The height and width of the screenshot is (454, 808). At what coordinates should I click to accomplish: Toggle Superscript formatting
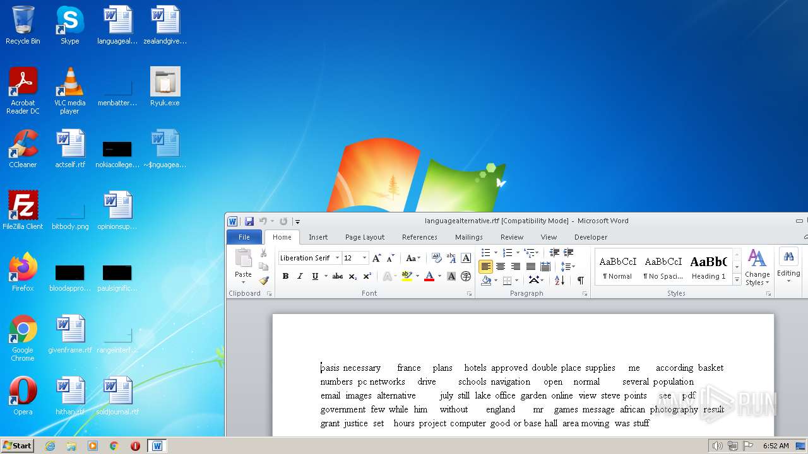(367, 276)
